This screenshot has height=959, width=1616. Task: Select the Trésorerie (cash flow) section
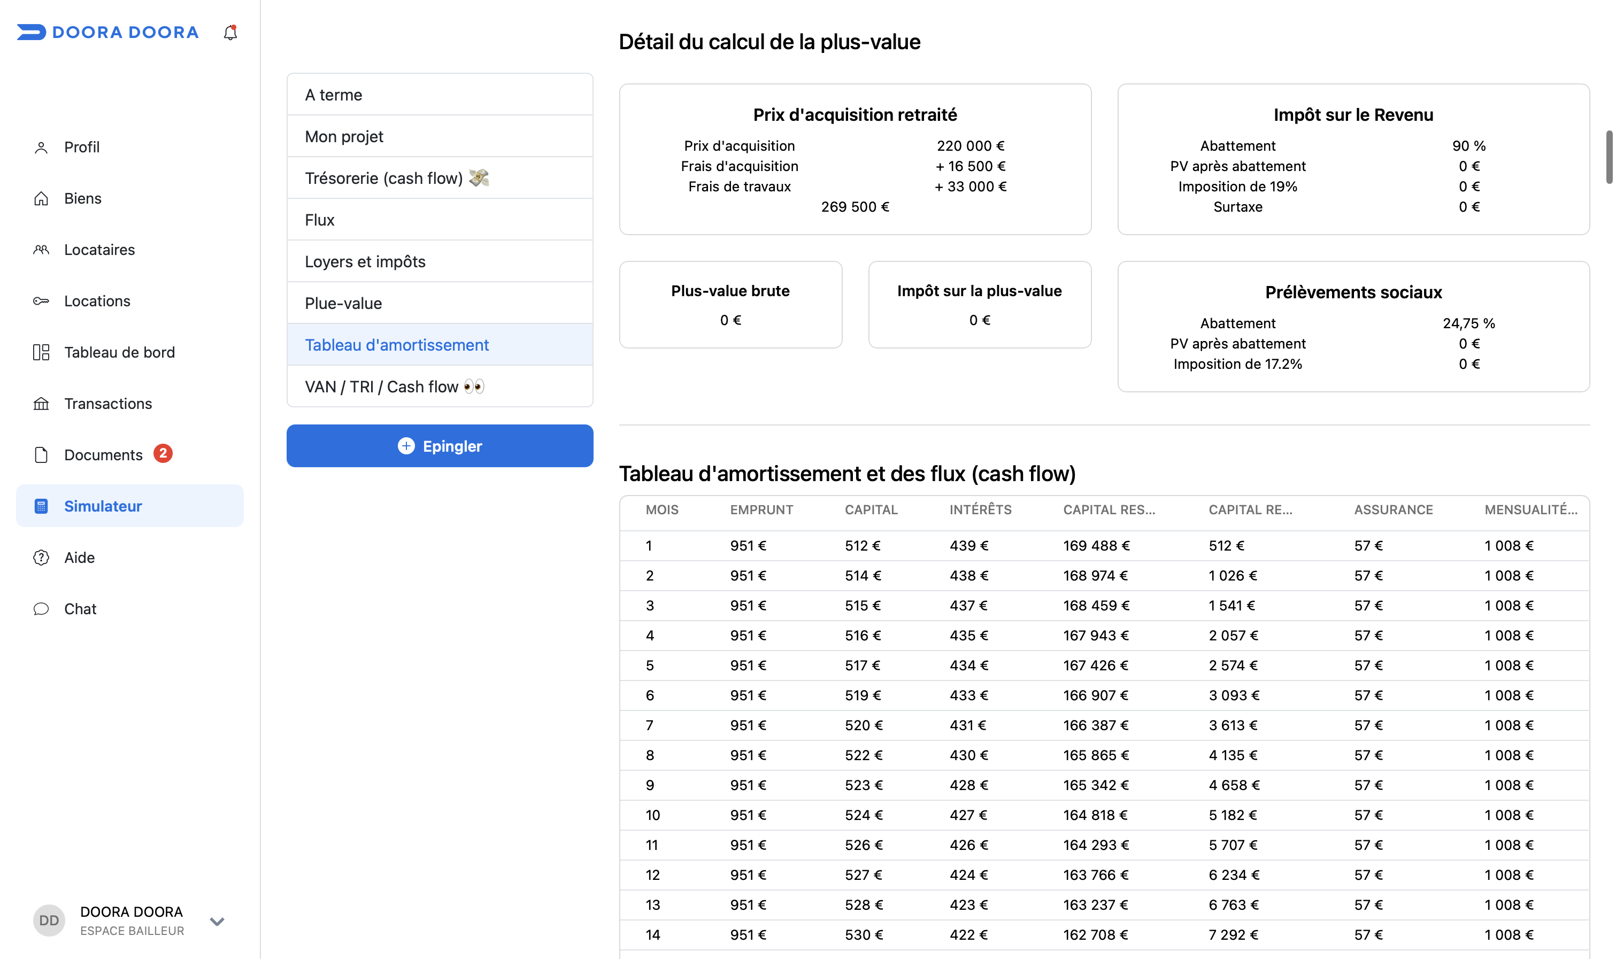pyautogui.click(x=440, y=177)
